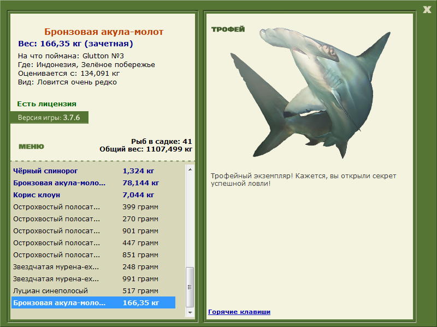This screenshot has height=327, width=437.
Task: Click the Вес: 166,35 кг (зачетная) text
Action: pos(75,44)
